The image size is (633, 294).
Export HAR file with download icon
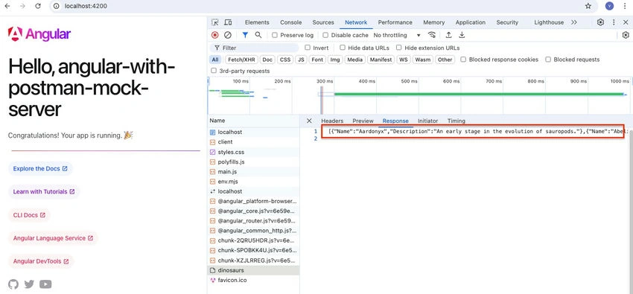[x=462, y=35]
